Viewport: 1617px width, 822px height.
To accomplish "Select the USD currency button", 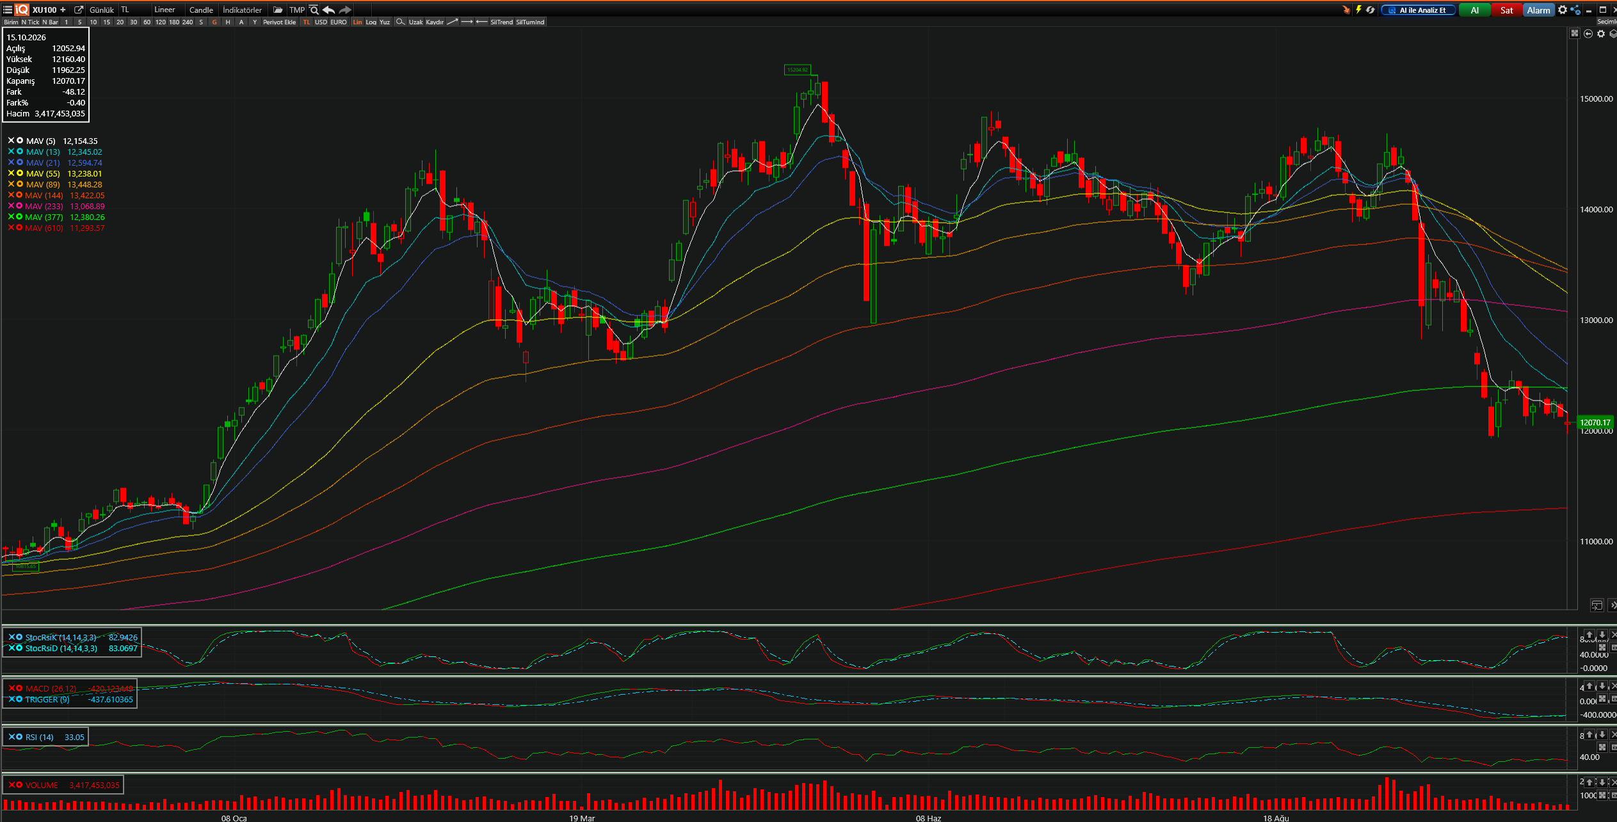I will (x=321, y=22).
